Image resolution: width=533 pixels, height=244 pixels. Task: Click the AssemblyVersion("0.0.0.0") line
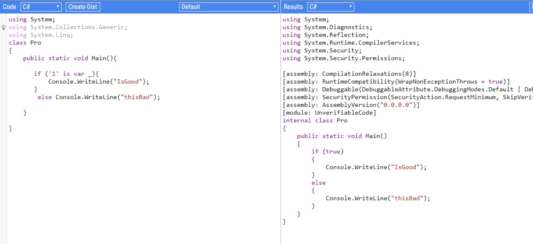point(351,105)
